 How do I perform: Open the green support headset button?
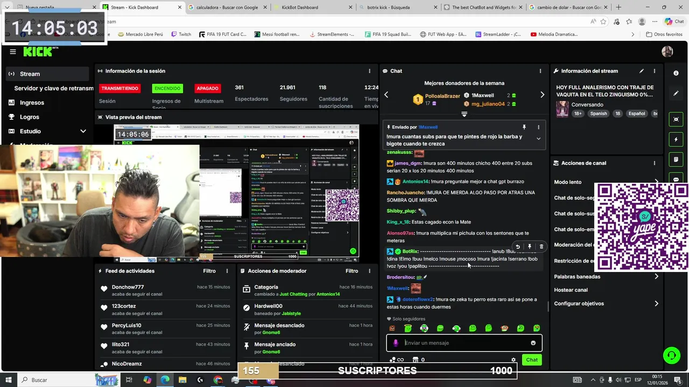click(x=671, y=355)
